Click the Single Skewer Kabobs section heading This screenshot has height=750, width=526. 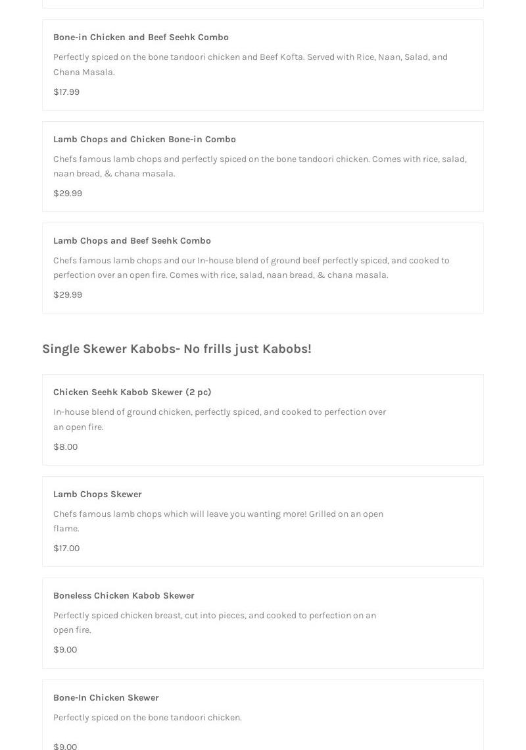tap(177, 349)
